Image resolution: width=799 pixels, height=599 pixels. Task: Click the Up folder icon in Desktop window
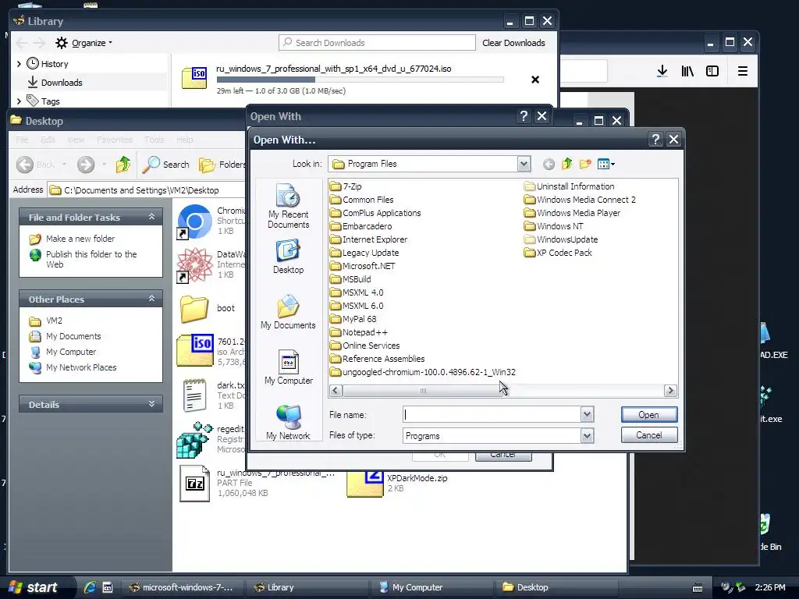pyautogui.click(x=123, y=164)
